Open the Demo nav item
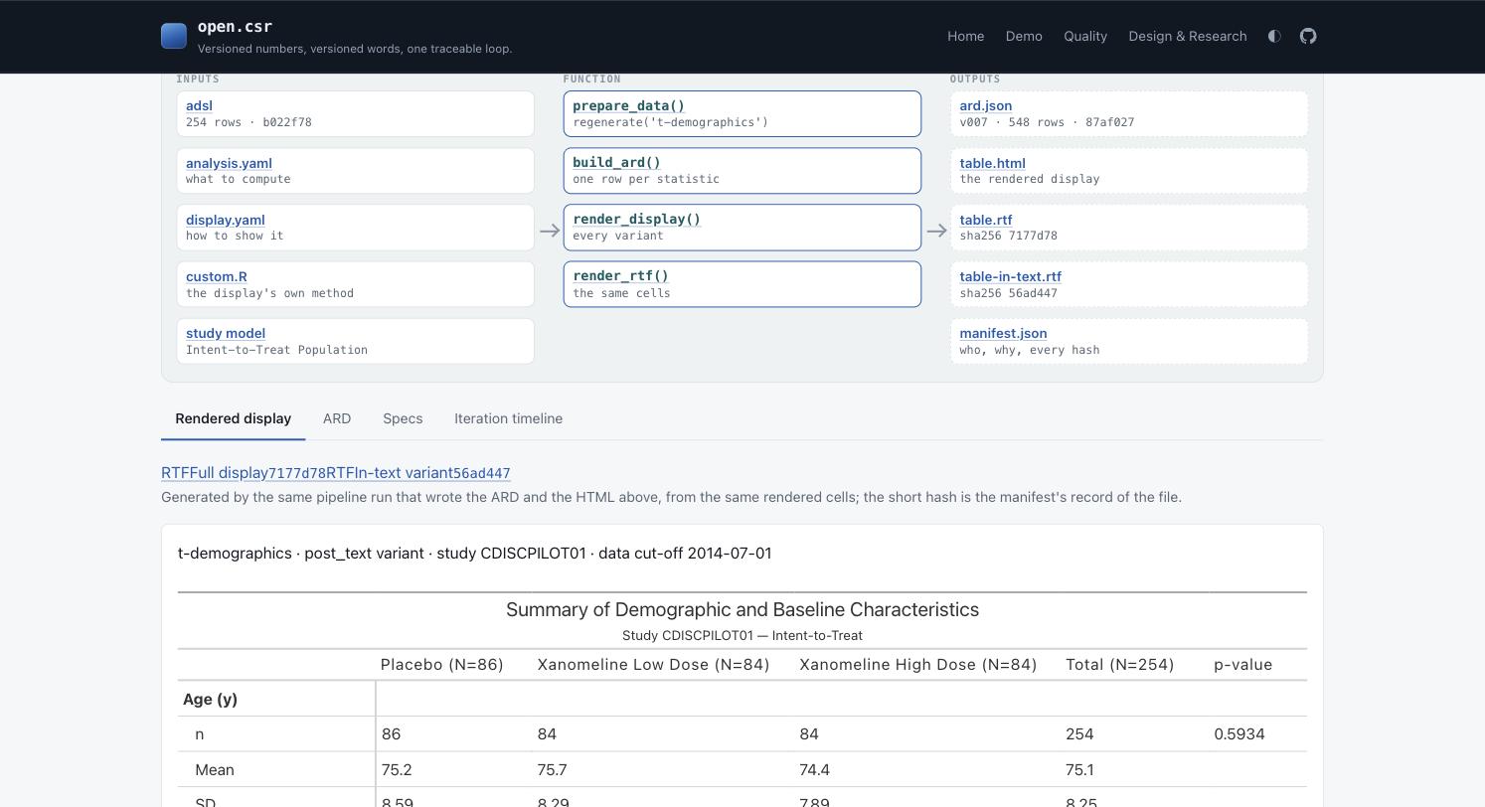Screen dimensions: 1485x807 pos(1024,36)
